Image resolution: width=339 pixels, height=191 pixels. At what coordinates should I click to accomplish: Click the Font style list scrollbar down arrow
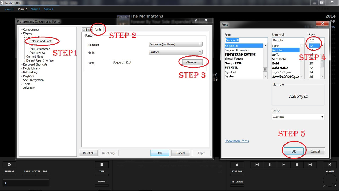coord(302,76)
